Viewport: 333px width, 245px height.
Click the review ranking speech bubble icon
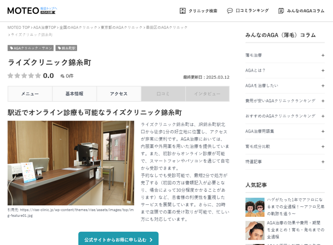(x=230, y=11)
